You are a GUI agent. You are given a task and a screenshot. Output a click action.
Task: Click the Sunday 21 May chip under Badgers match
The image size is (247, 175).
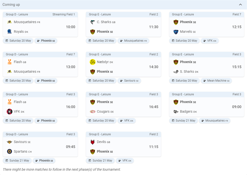[x=183, y=121]
